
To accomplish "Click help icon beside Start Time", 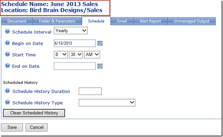I will click(x=7, y=54).
